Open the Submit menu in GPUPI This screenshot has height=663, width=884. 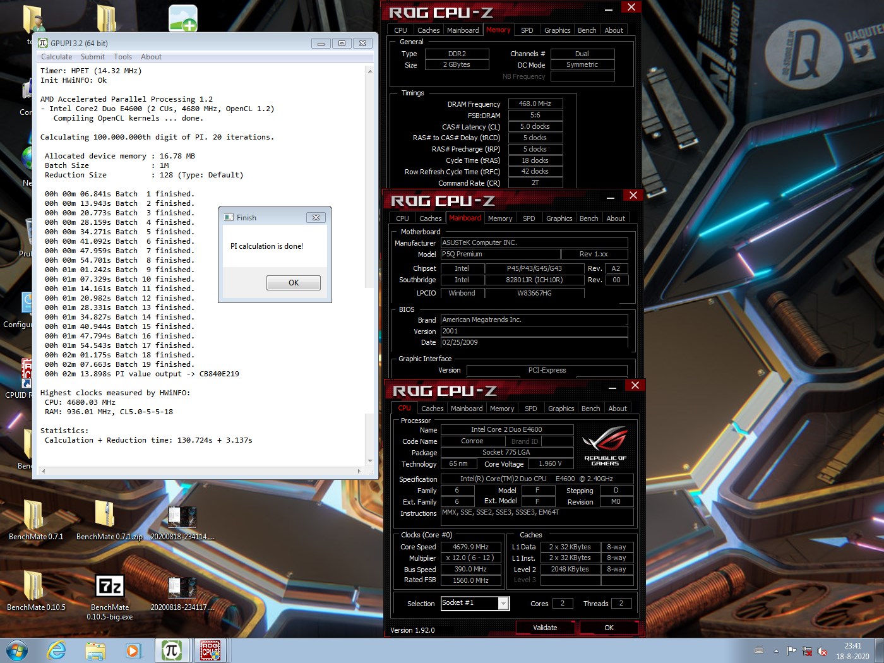93,57
